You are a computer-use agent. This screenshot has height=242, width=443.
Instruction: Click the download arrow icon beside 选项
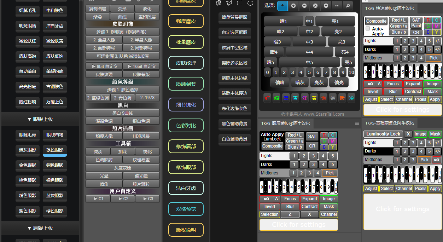tap(282, 6)
